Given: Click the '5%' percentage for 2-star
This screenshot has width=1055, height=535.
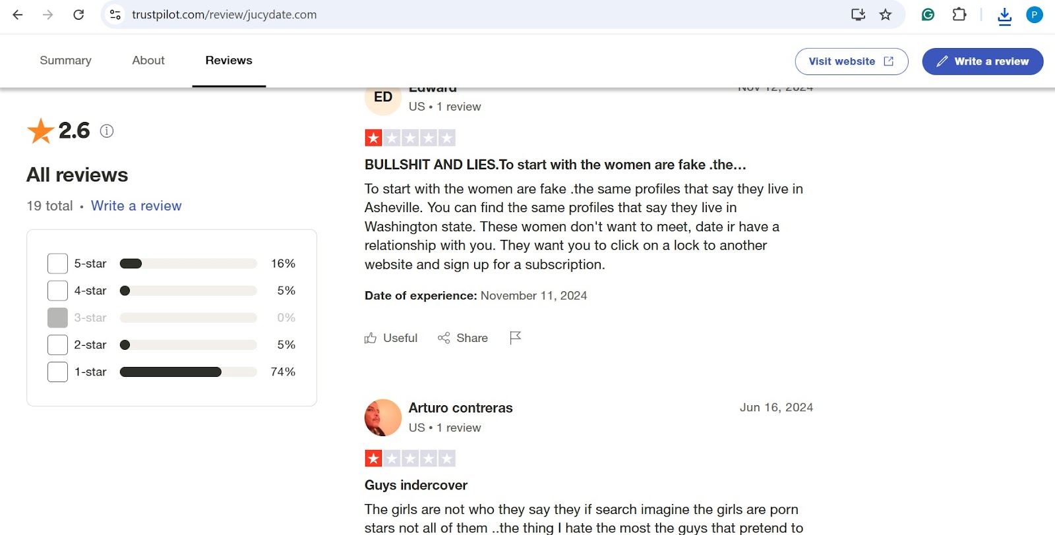Looking at the screenshot, I should tap(286, 345).
